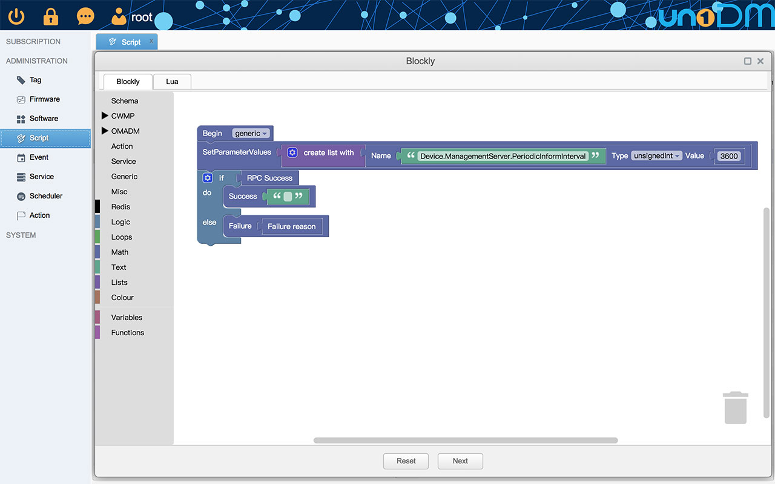Click the Blockly trash can
Viewport: 775px width, 484px height.
click(x=735, y=408)
